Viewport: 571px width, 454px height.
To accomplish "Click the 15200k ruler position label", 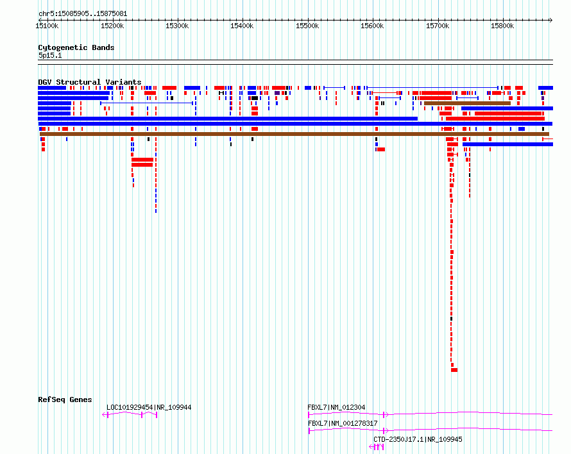I will point(112,26).
